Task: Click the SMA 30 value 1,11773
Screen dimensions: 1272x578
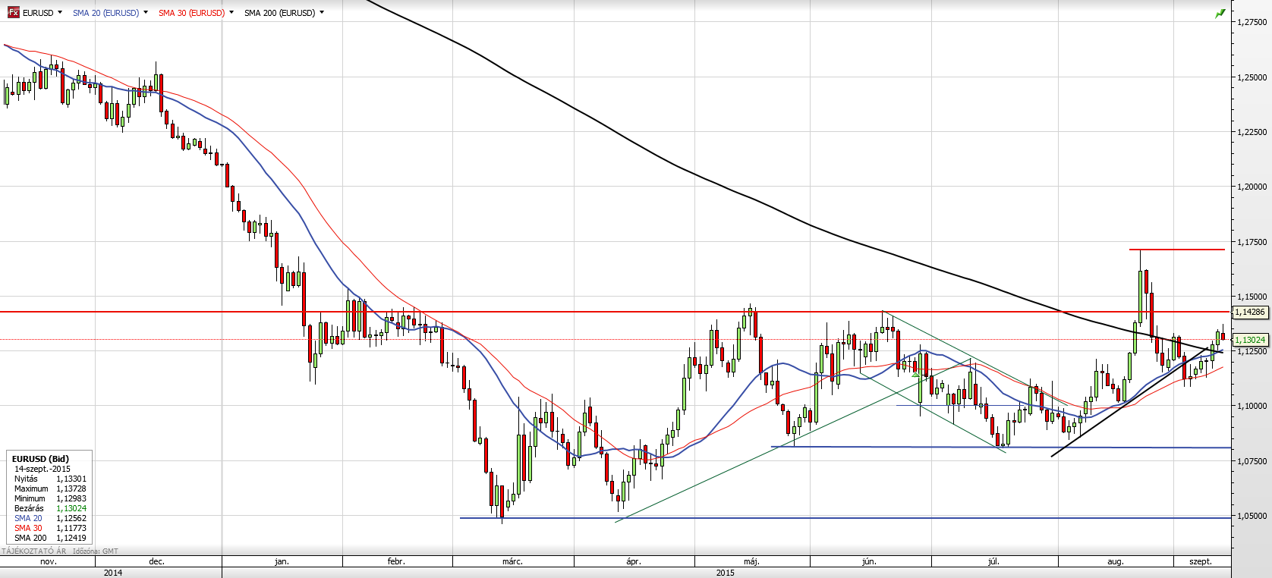Action: coord(71,528)
